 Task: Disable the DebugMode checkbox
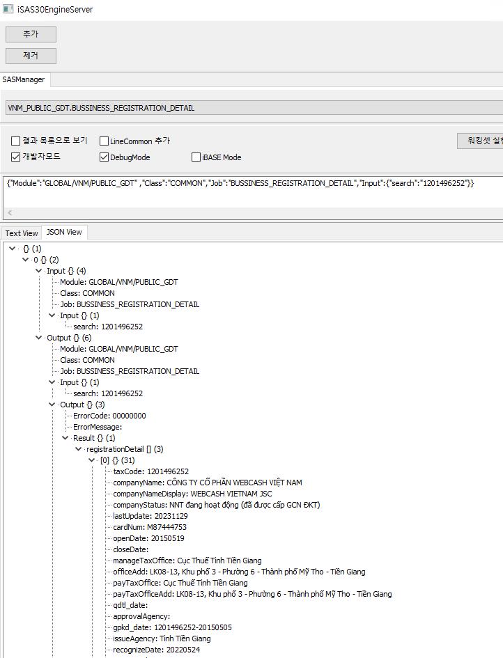click(104, 157)
